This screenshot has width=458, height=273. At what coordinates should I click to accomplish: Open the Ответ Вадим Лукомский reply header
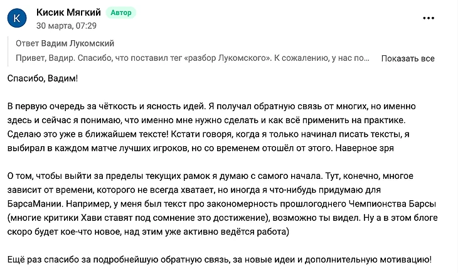65,43
